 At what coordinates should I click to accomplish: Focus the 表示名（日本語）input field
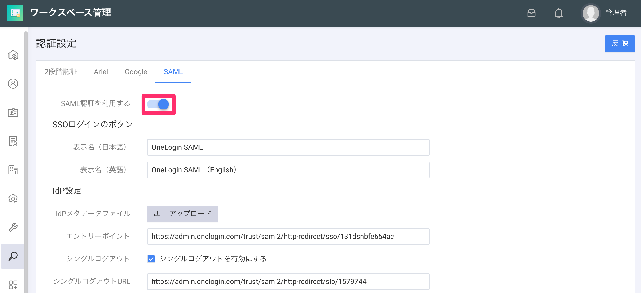coord(288,147)
